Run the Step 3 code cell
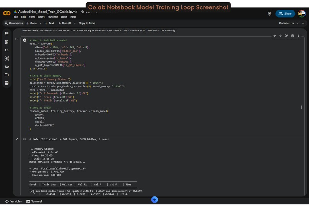The height and width of the screenshot is (206, 309). (x=25, y=40)
